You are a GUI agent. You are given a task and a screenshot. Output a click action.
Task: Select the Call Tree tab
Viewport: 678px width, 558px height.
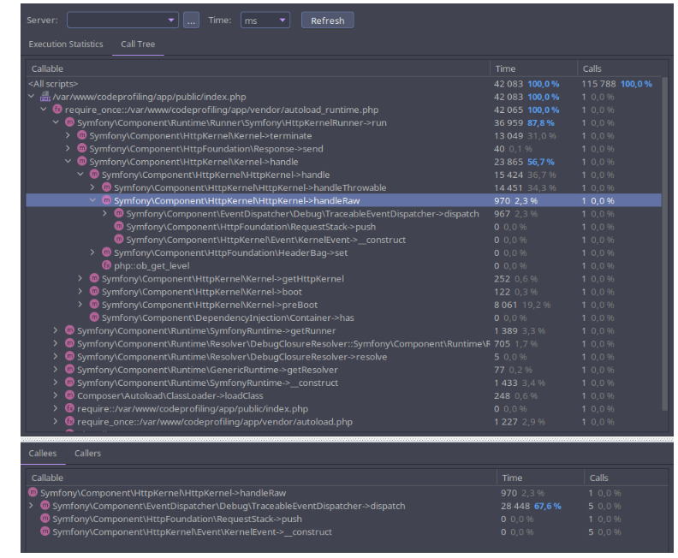(x=138, y=45)
